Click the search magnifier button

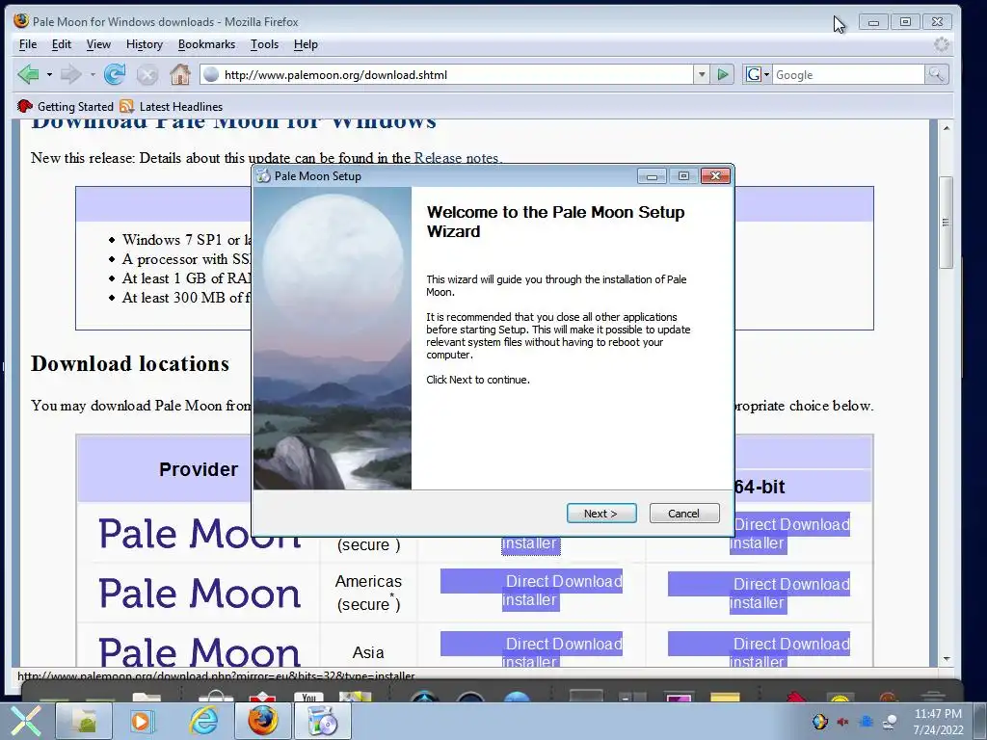point(936,74)
